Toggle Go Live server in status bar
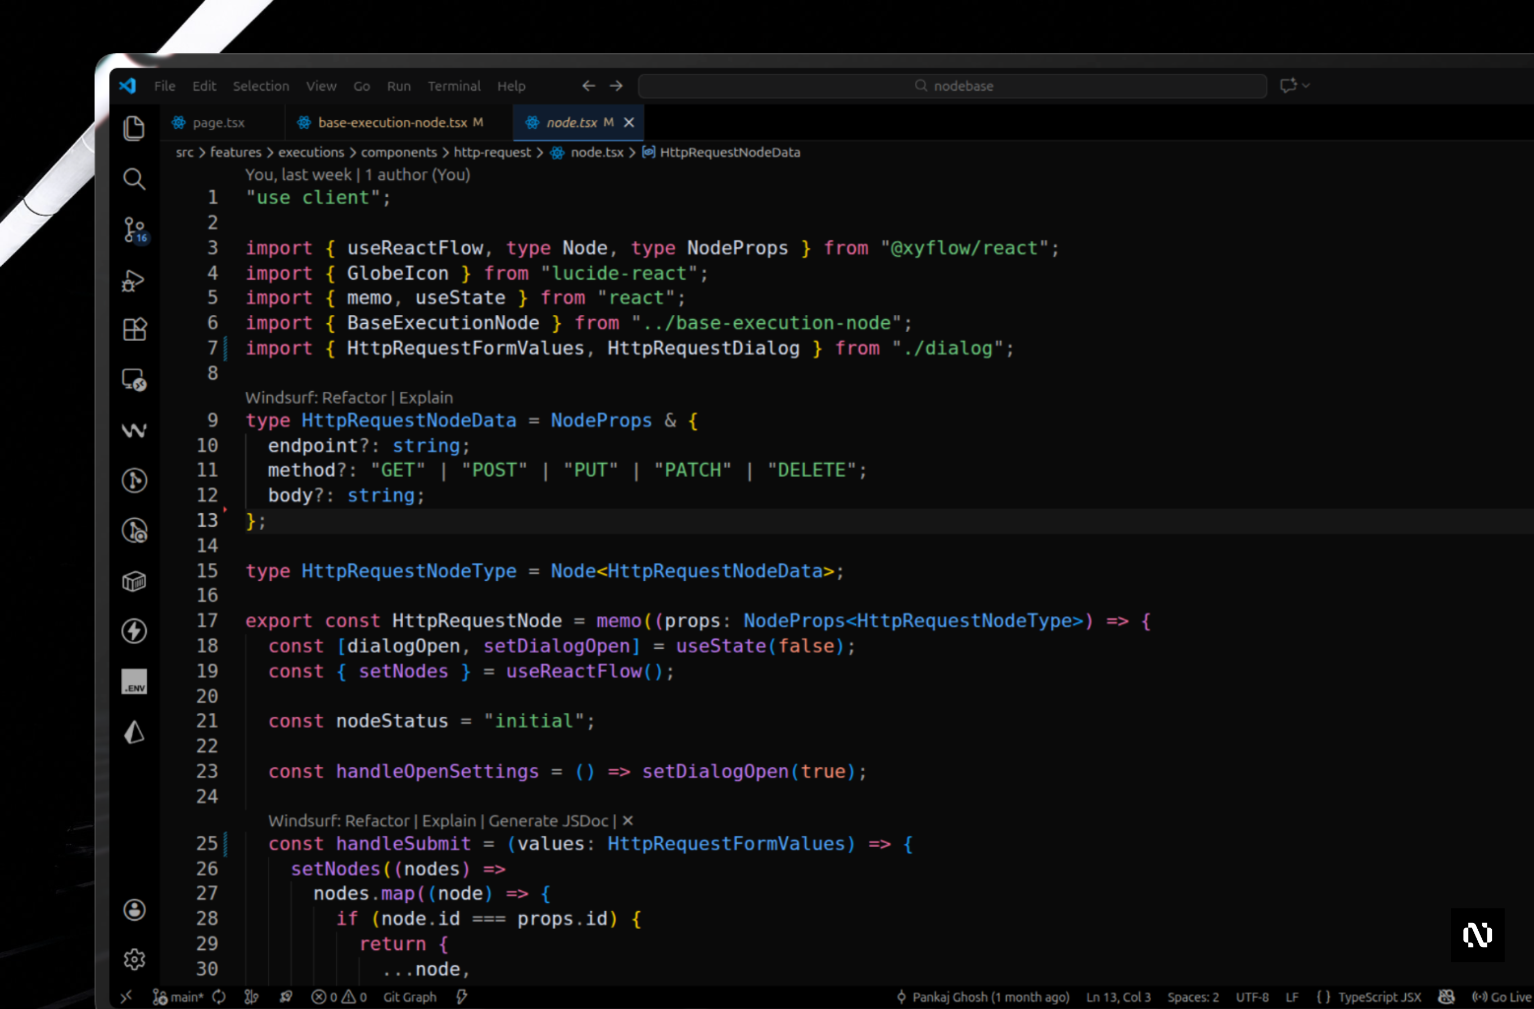1534x1009 pixels. [1502, 997]
